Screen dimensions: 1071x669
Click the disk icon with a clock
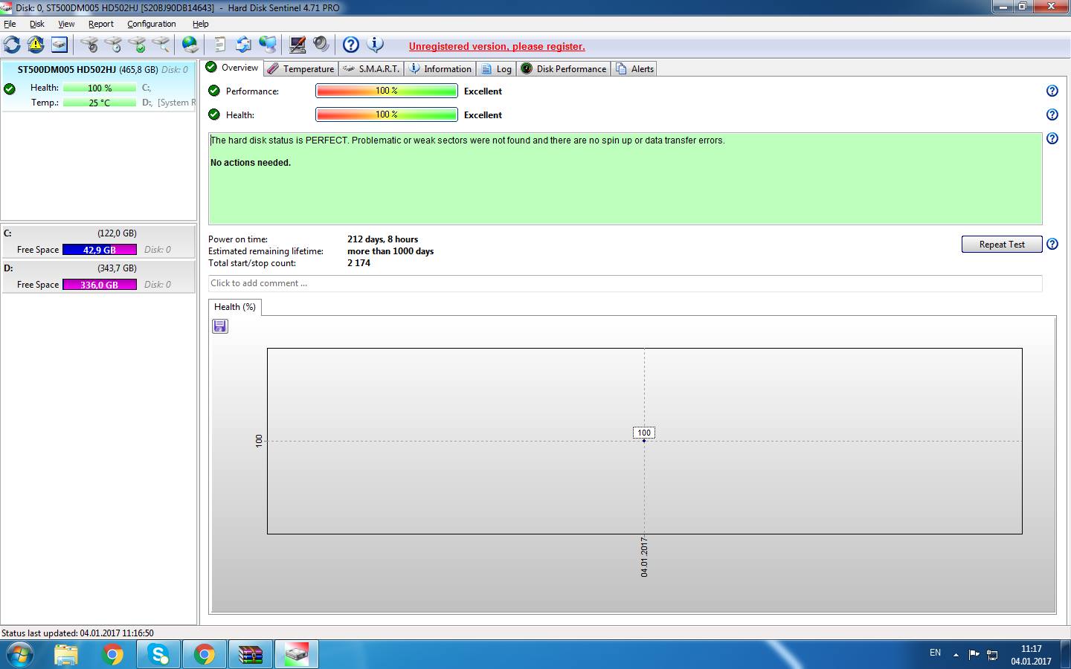pos(113,45)
